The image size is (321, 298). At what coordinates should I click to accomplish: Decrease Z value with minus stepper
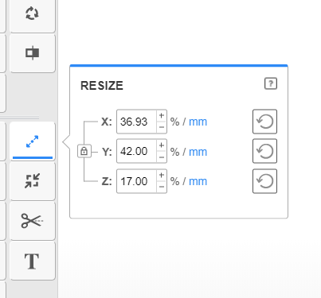pyautogui.click(x=162, y=187)
